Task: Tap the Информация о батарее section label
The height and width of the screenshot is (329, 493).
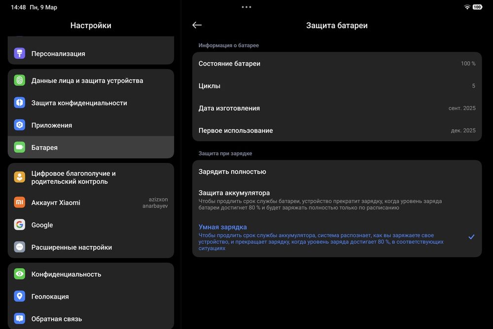Action: click(229, 45)
